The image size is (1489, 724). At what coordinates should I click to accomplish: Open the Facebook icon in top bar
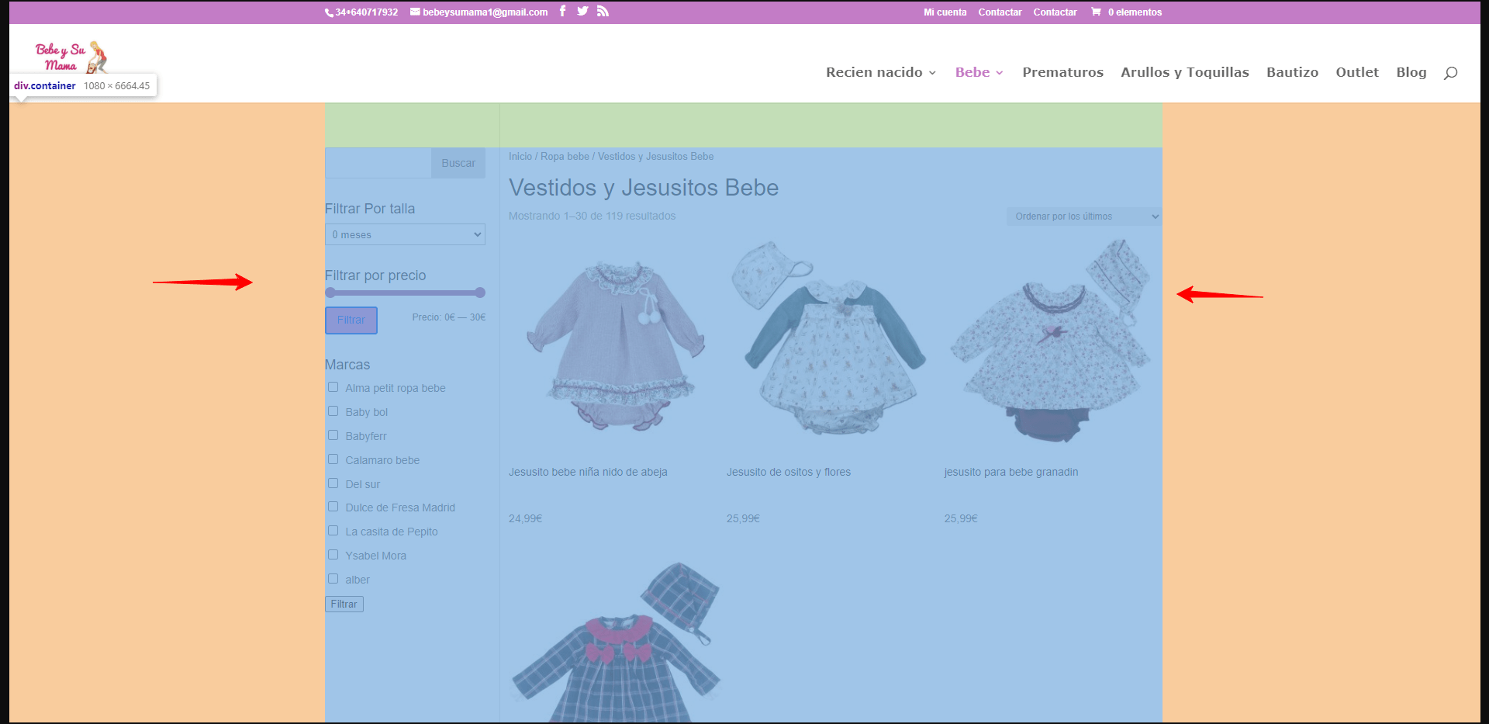(x=562, y=11)
